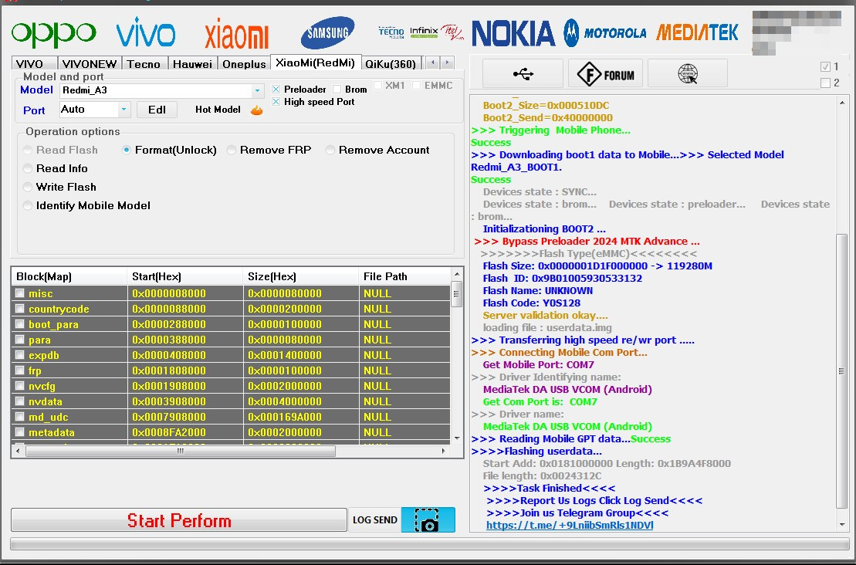Click the Hot Model label

[x=218, y=110]
